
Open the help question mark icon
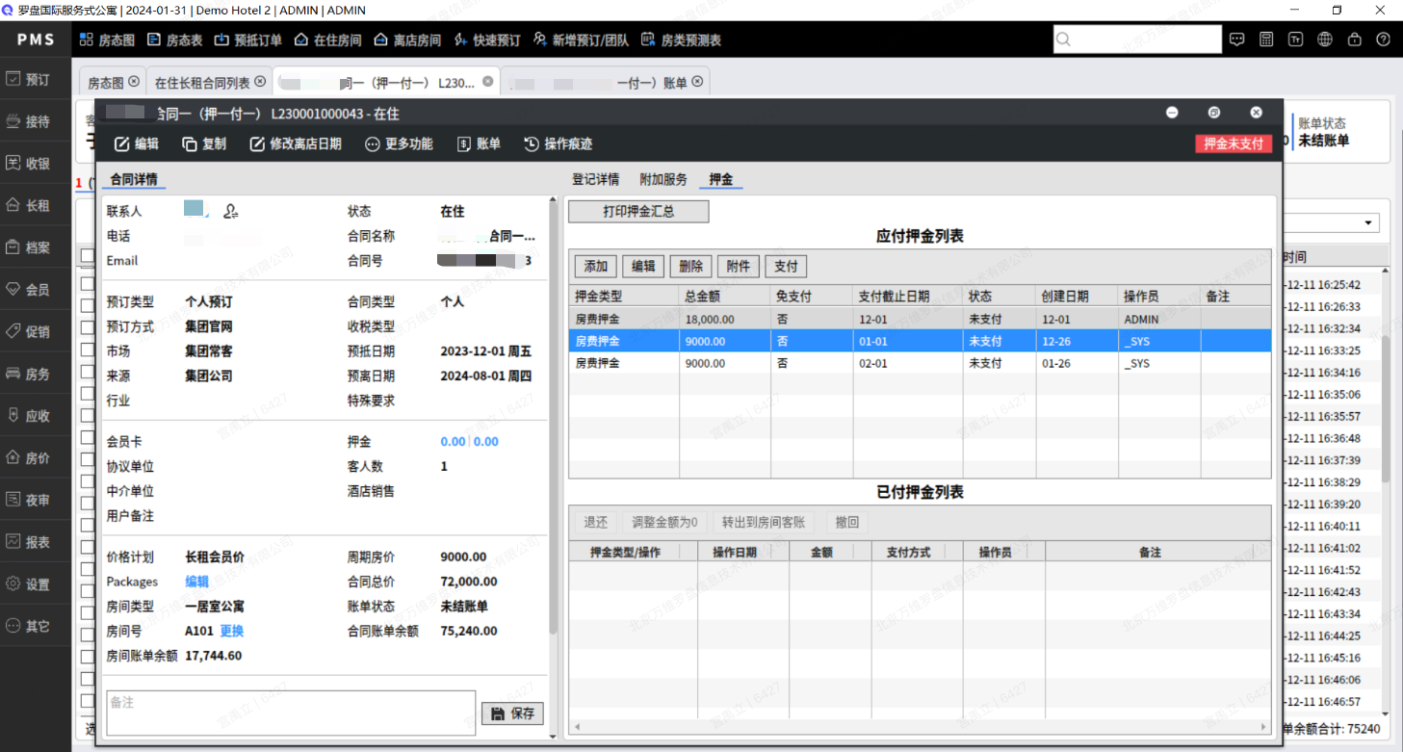1384,39
